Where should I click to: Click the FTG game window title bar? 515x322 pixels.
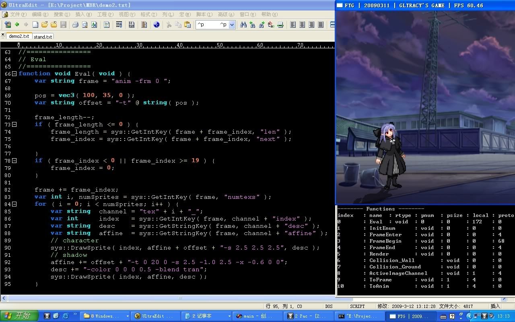tap(425, 5)
